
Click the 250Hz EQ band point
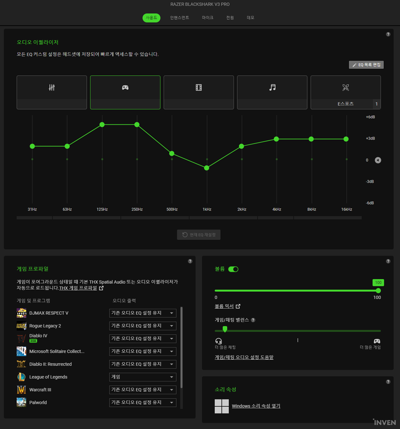[137, 125]
